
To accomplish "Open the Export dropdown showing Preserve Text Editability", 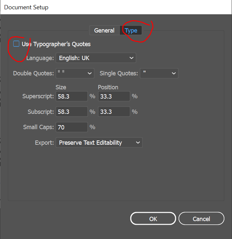I will 99,143.
